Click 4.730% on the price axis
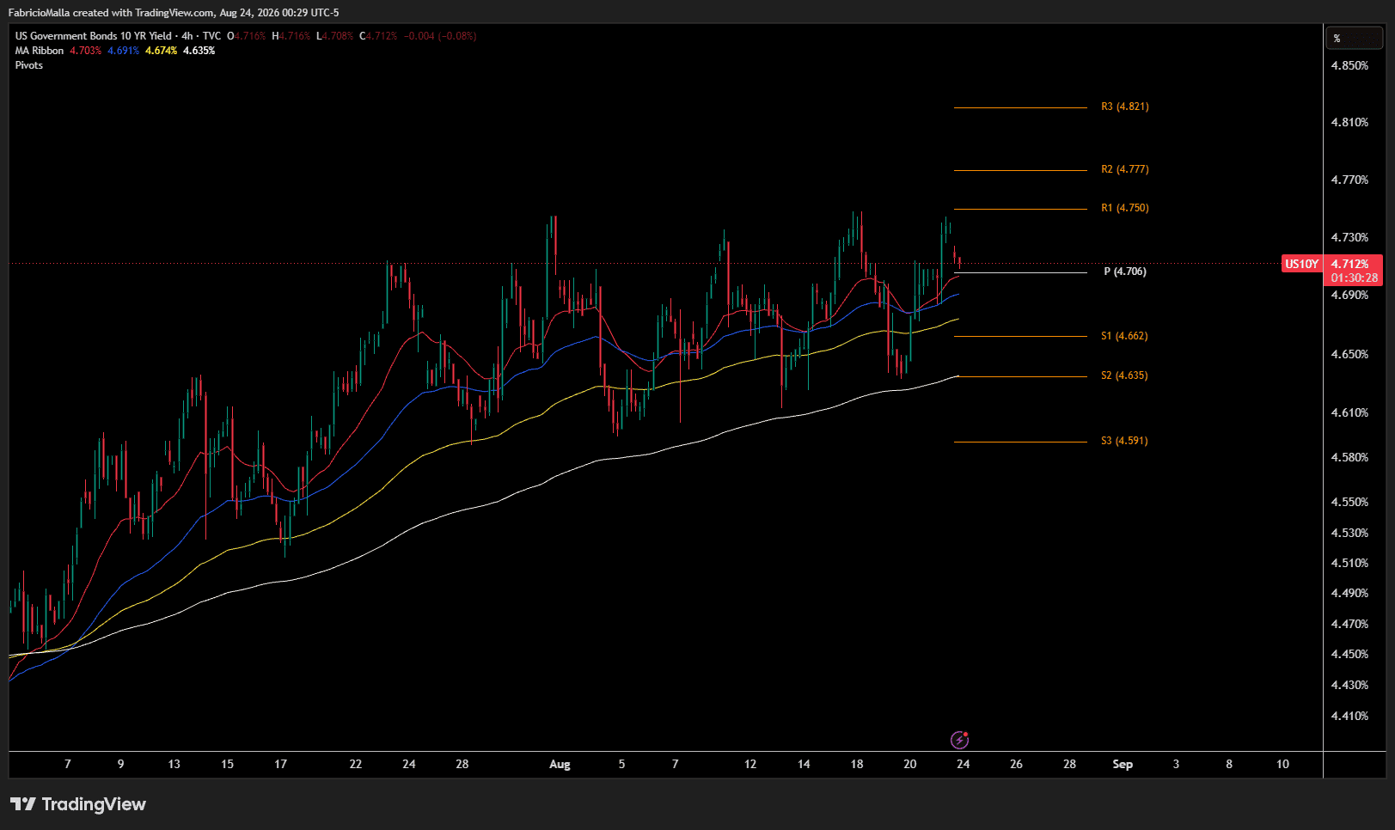 click(1350, 237)
